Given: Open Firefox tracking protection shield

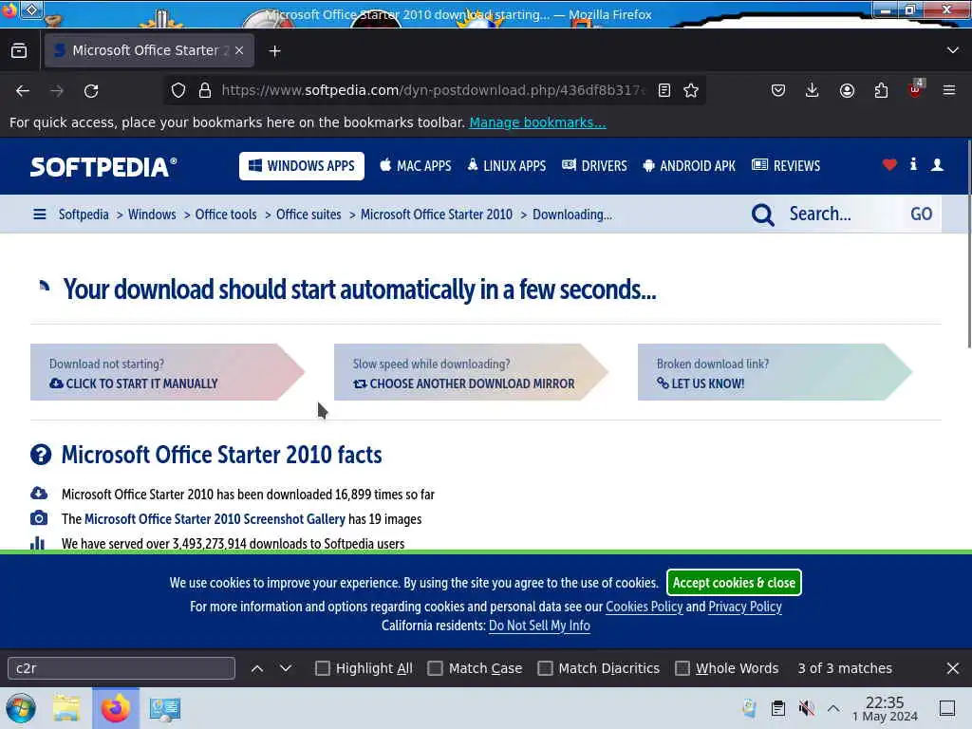Looking at the screenshot, I should 178,90.
